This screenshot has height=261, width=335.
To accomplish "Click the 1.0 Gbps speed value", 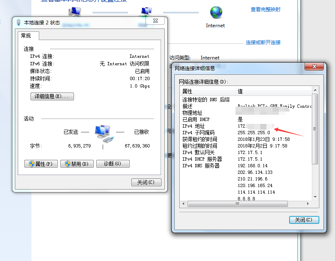I will [x=140, y=86].
